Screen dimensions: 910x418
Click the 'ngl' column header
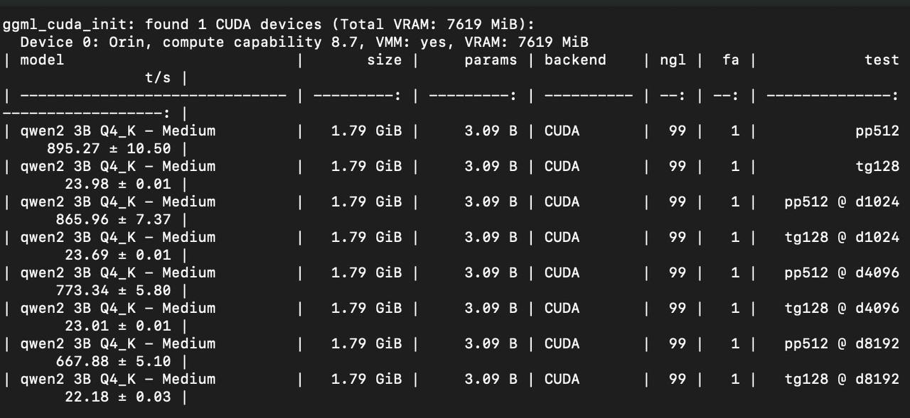click(x=673, y=60)
